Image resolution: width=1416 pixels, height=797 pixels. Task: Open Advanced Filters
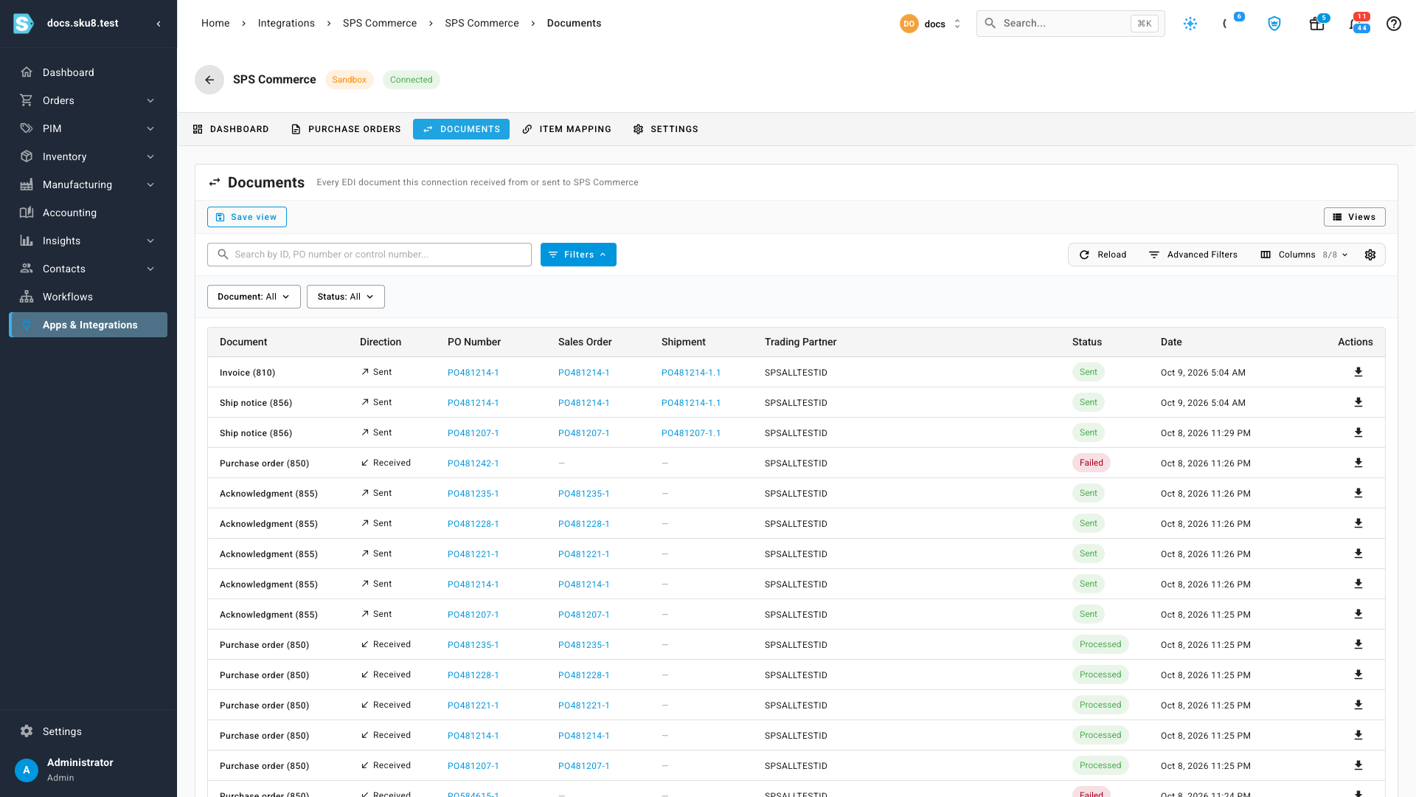pos(1193,255)
